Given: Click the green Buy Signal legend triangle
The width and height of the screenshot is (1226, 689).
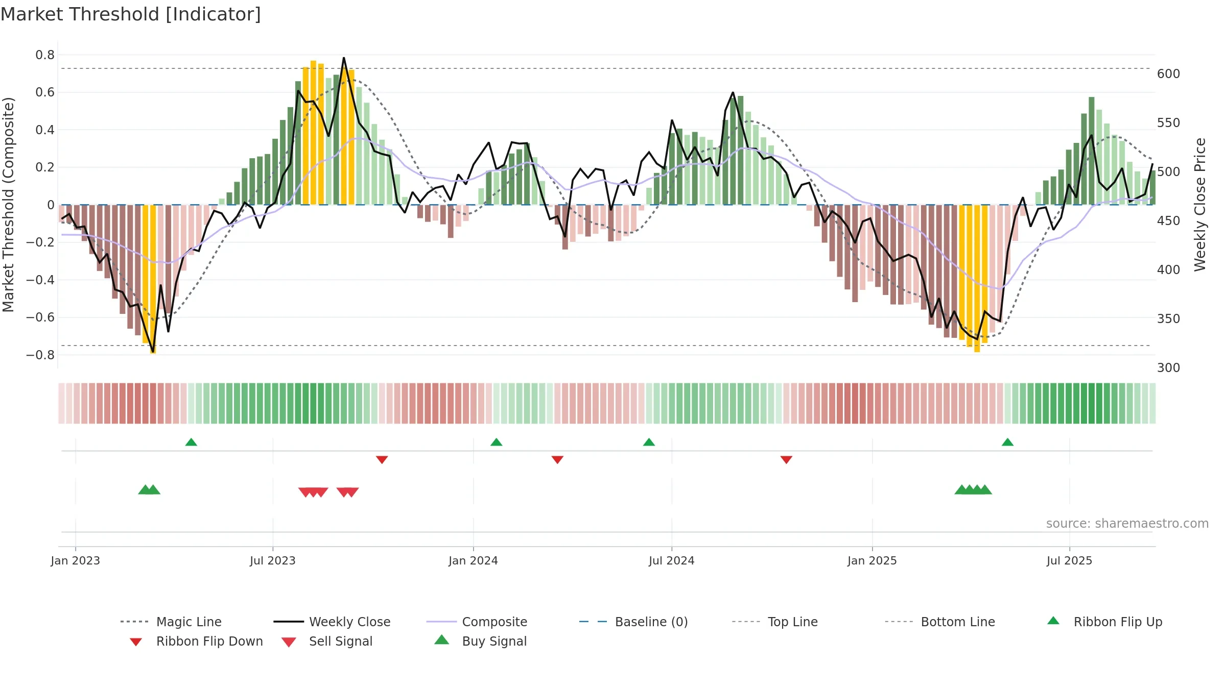Looking at the screenshot, I should [441, 639].
